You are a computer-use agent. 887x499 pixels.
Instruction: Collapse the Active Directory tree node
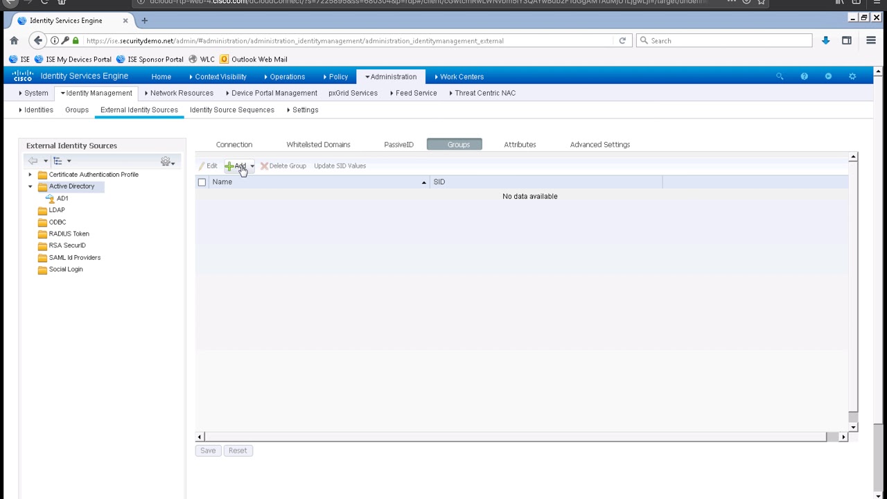30,186
